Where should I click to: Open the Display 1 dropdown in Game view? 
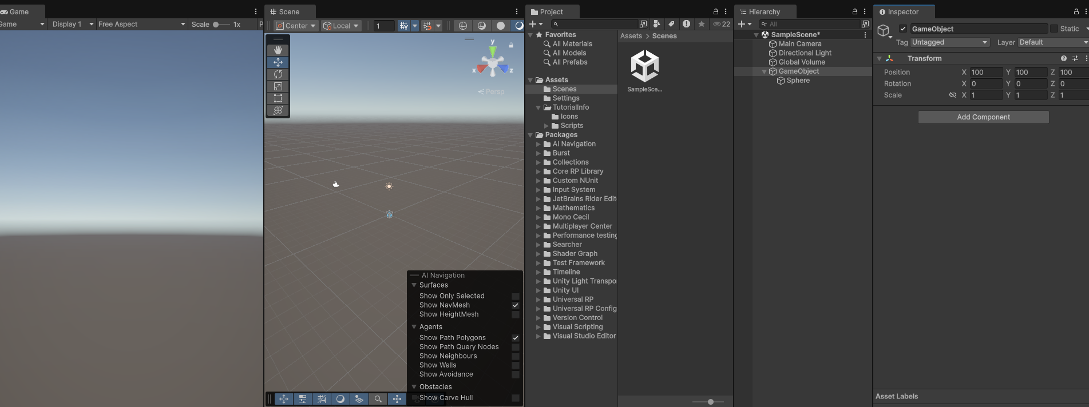click(73, 24)
